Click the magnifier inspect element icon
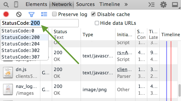The image size is (181, 101). coord(6,5)
